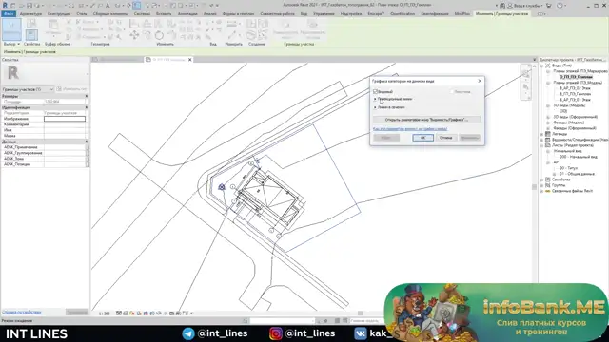
Task: Toggle the Видимый checkbox in dialog
Action: pos(375,92)
